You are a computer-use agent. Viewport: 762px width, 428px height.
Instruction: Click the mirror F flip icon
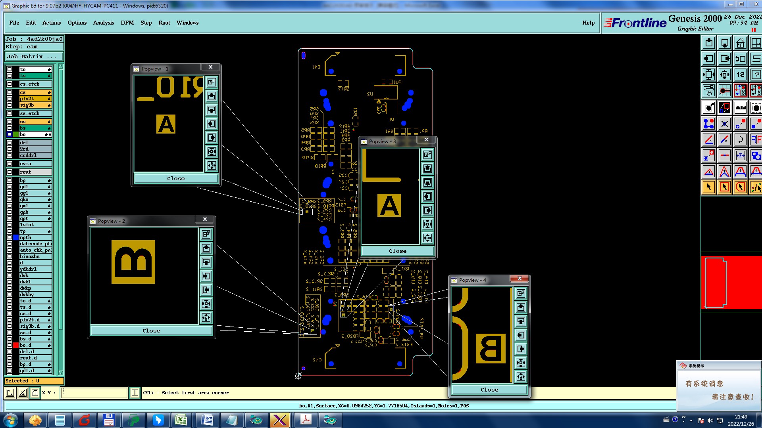pyautogui.click(x=756, y=139)
